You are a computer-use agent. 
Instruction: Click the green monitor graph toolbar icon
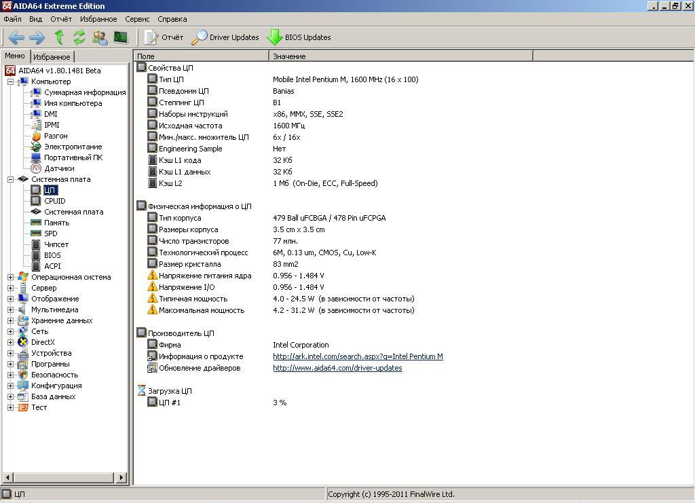tap(121, 37)
